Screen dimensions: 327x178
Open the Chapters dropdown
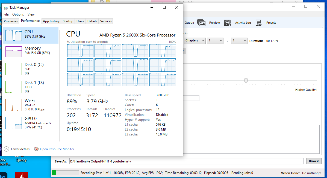[x=195, y=40]
